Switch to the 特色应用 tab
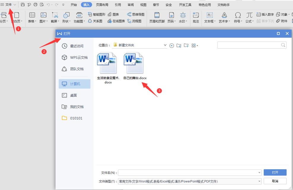 (205, 5)
